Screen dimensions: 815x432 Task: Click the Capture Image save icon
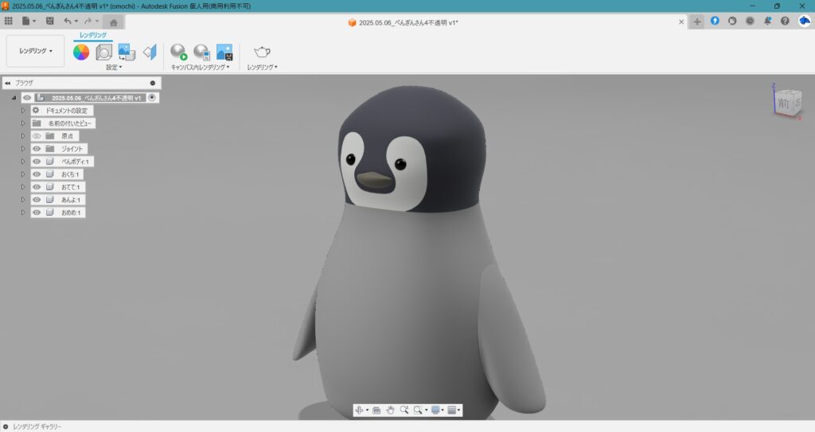[224, 53]
